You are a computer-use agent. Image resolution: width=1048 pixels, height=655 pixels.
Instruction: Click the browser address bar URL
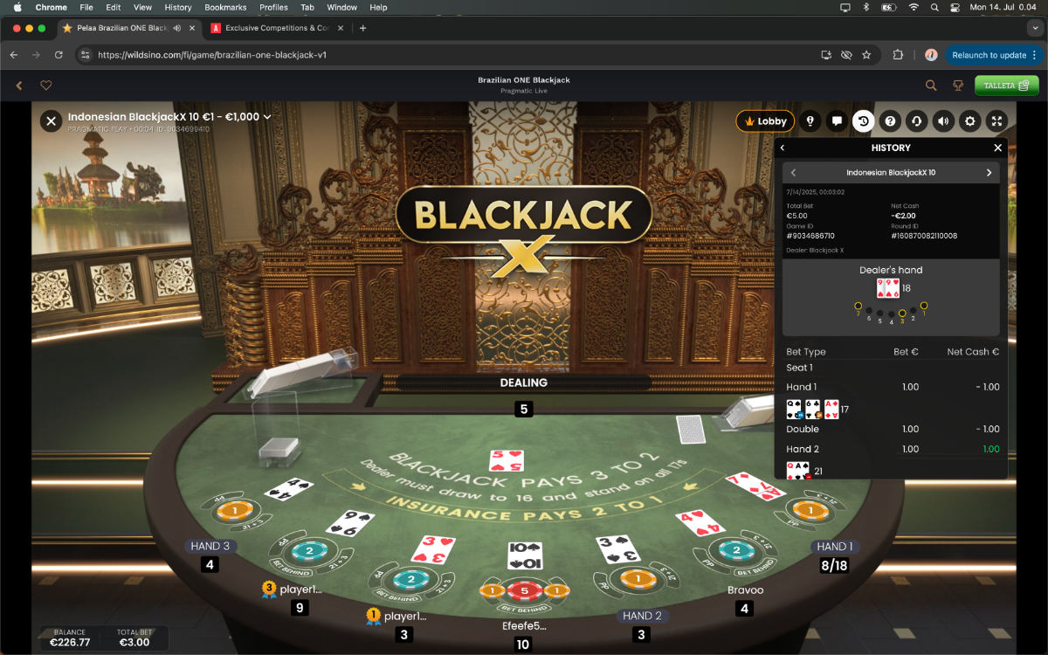pos(212,55)
